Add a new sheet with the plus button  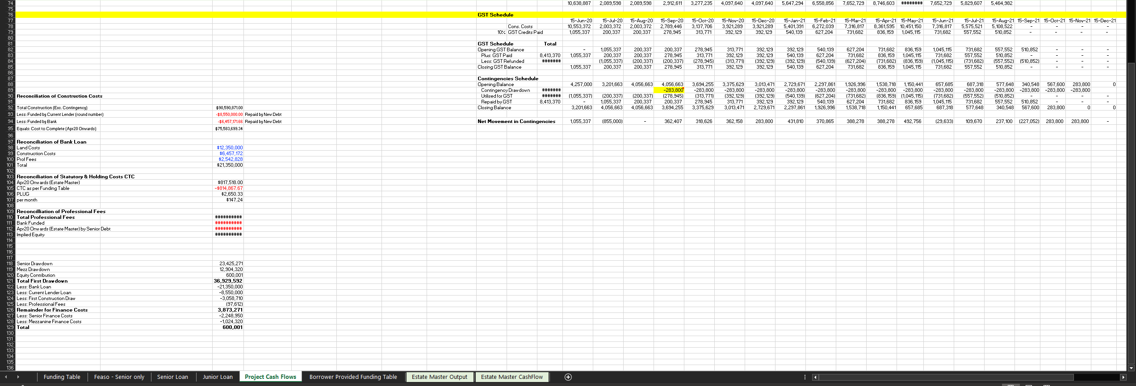[568, 377]
